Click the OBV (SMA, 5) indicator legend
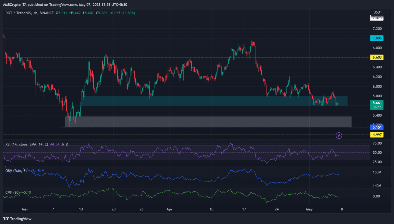 [16, 171]
